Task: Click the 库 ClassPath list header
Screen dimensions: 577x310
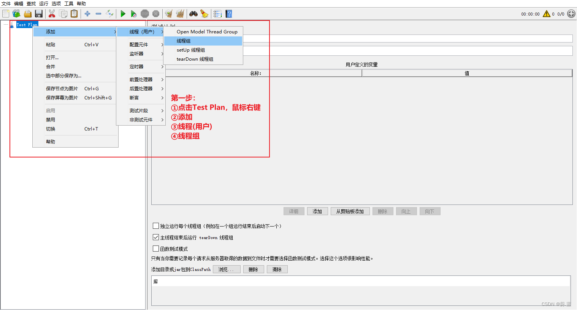Action: pos(361,282)
